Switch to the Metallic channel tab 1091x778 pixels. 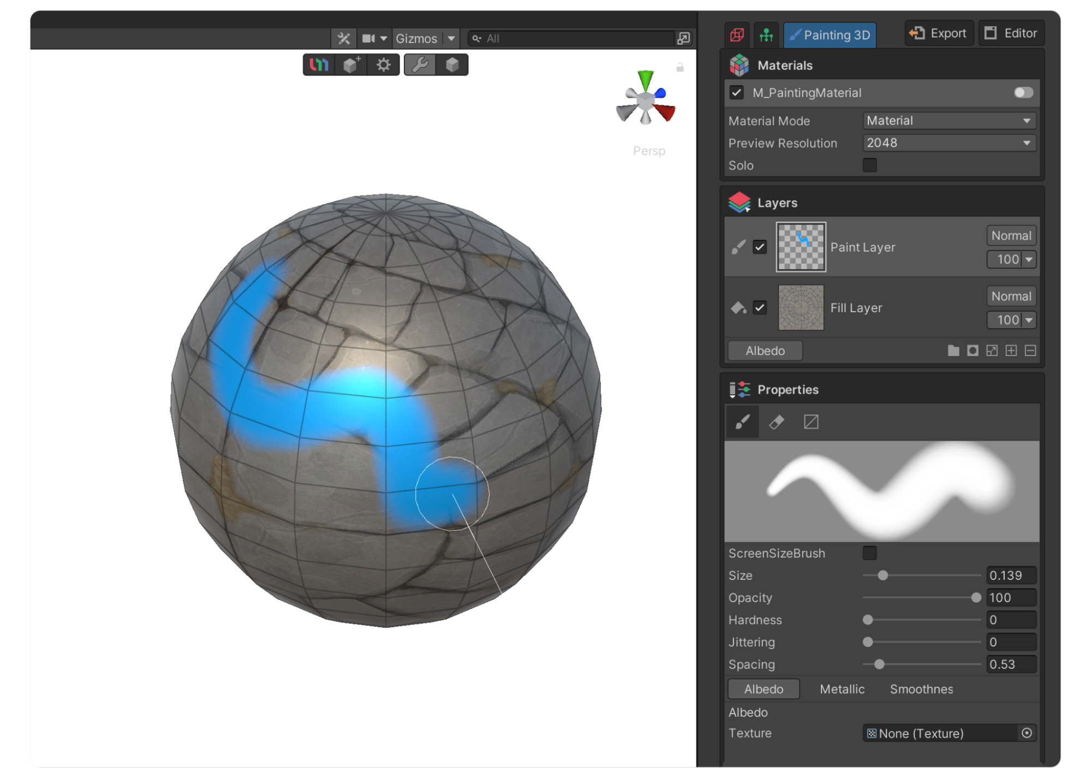(x=842, y=689)
